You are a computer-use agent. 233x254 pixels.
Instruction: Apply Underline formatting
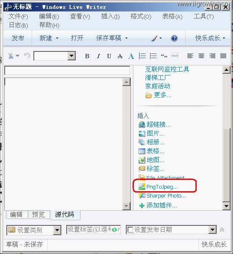click(109, 56)
